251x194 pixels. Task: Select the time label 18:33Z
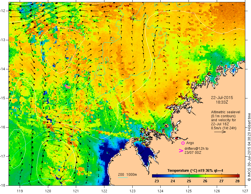[x=222, y=102]
